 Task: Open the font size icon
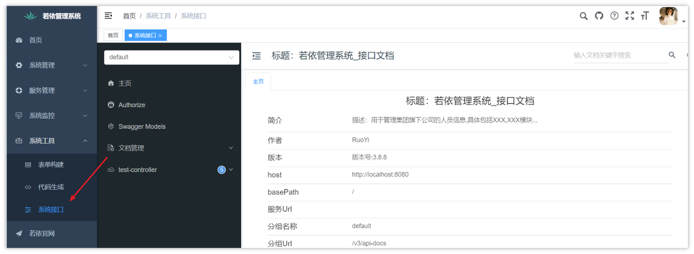pyautogui.click(x=645, y=16)
